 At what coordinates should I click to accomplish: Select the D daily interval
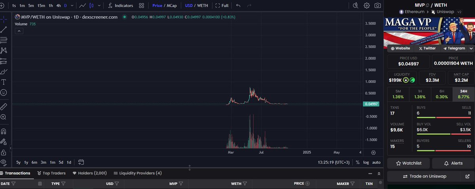(66, 6)
